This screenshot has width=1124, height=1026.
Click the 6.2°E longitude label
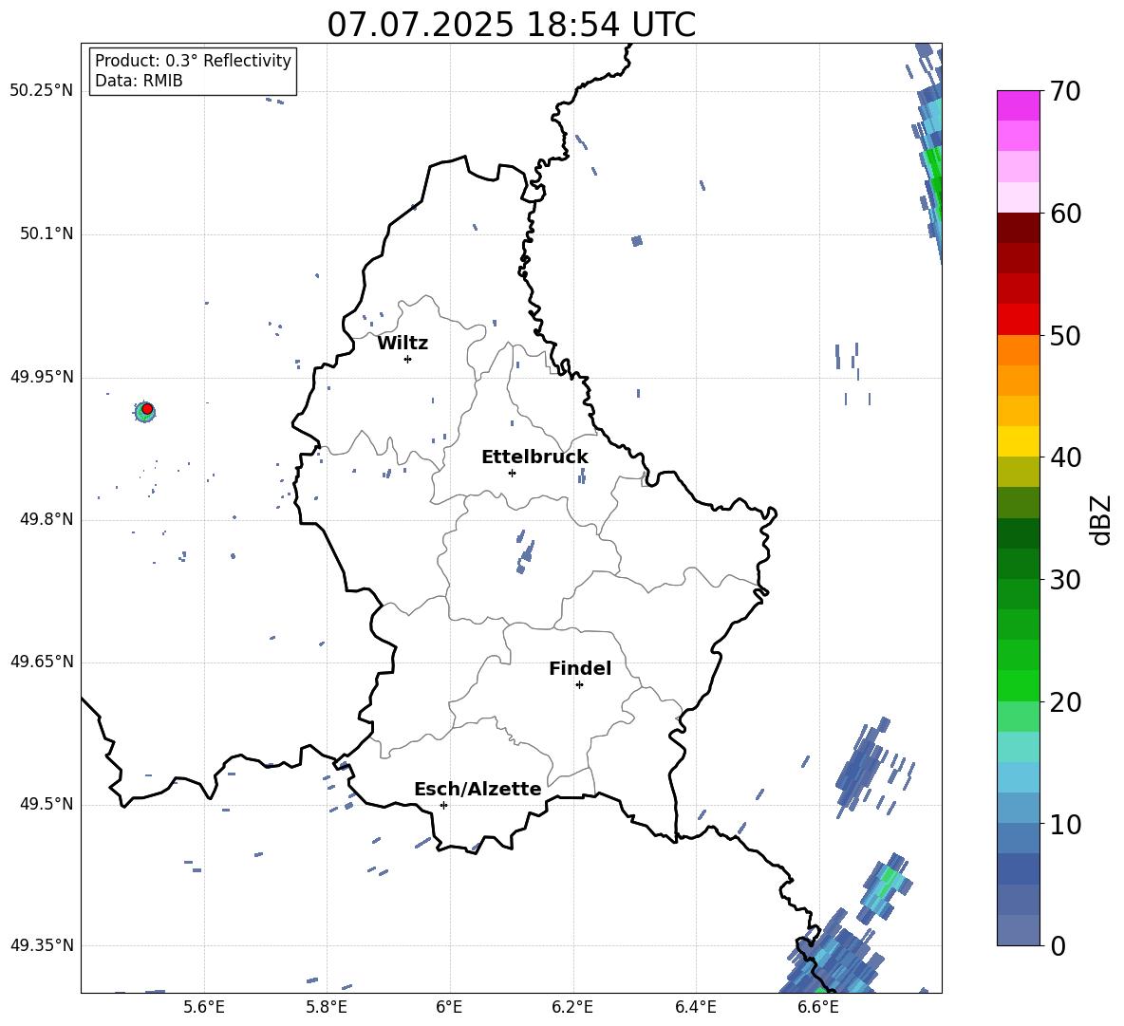[x=572, y=1007]
